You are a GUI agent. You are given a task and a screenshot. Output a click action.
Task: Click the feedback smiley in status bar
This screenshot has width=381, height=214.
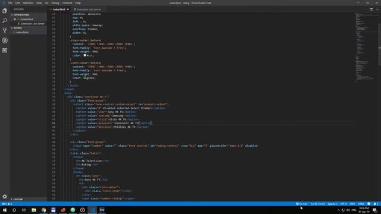pos(369,204)
